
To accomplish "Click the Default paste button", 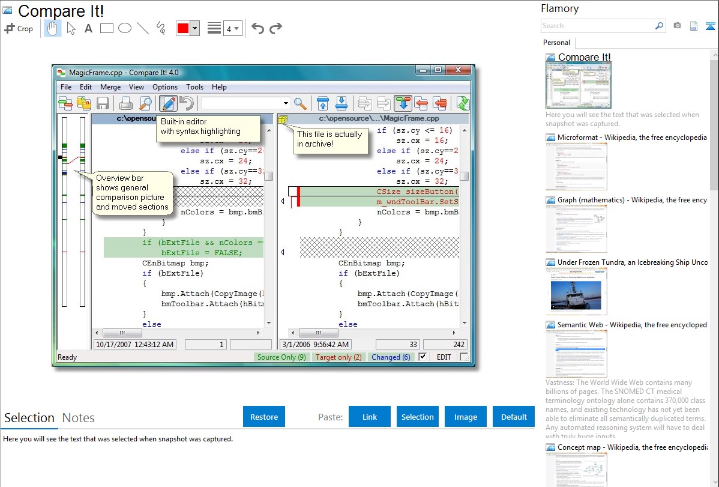I will click(514, 417).
